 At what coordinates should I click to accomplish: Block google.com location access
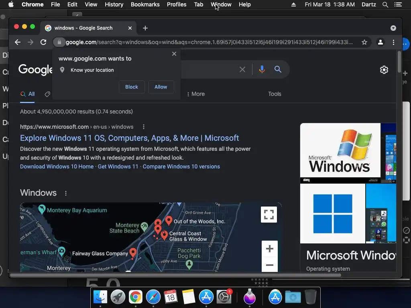pos(132,87)
